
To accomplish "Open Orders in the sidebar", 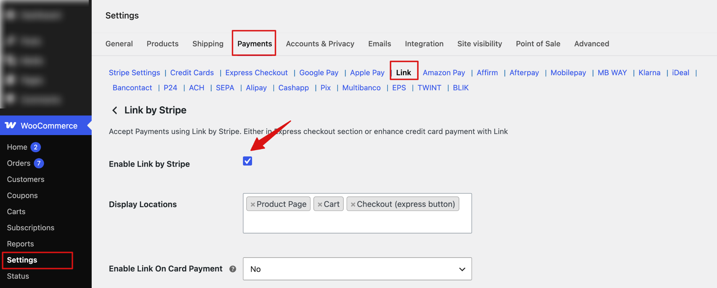I will pyautogui.click(x=19, y=163).
